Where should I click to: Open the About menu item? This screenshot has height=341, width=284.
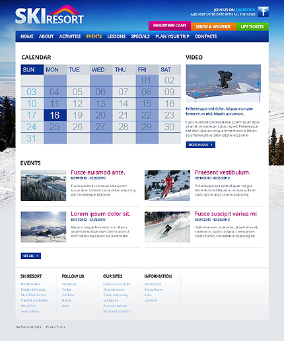46,36
